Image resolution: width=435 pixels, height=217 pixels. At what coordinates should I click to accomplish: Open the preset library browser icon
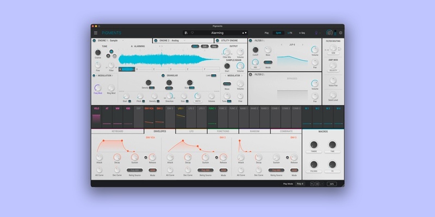tap(186, 33)
